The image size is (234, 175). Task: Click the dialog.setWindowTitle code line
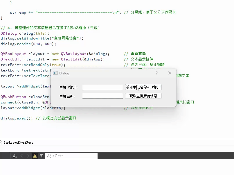(x=42, y=38)
